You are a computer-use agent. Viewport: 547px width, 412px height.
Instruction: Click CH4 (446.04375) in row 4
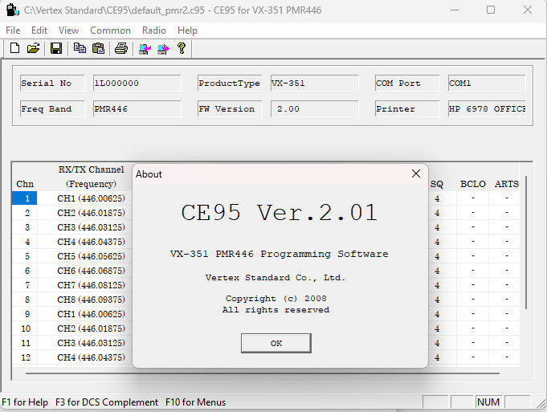pyautogui.click(x=91, y=242)
